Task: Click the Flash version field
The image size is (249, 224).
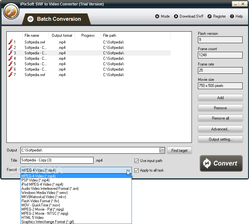Action: pyautogui.click(x=220, y=40)
